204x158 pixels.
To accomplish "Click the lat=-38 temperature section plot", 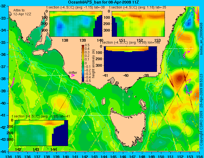I will [x=76, y=24].
